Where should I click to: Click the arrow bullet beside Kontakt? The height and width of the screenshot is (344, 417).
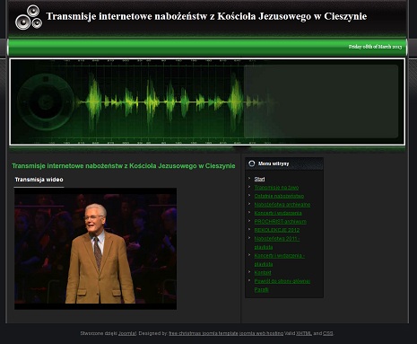coord(249,272)
